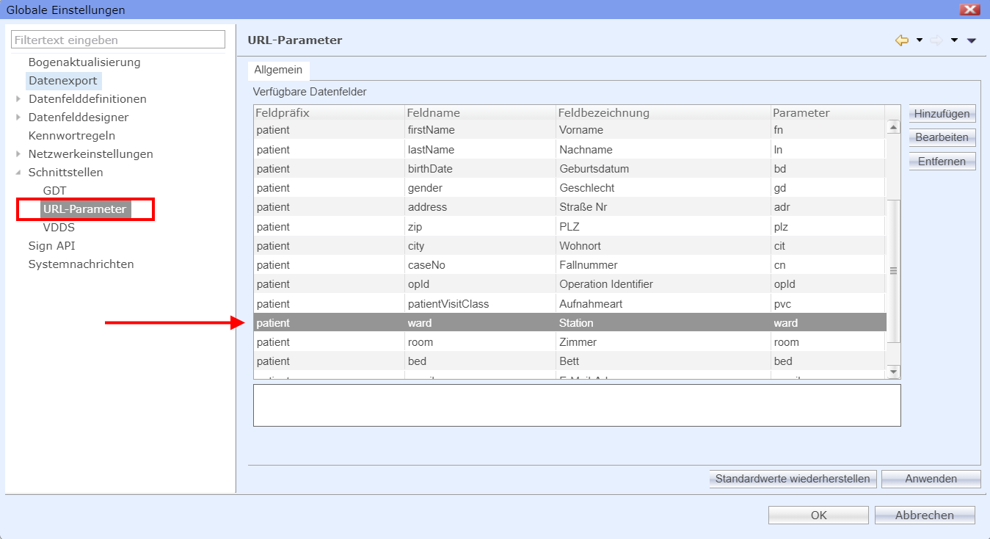Click the Operation Identifier cell
The height and width of the screenshot is (539, 990).
663,284
